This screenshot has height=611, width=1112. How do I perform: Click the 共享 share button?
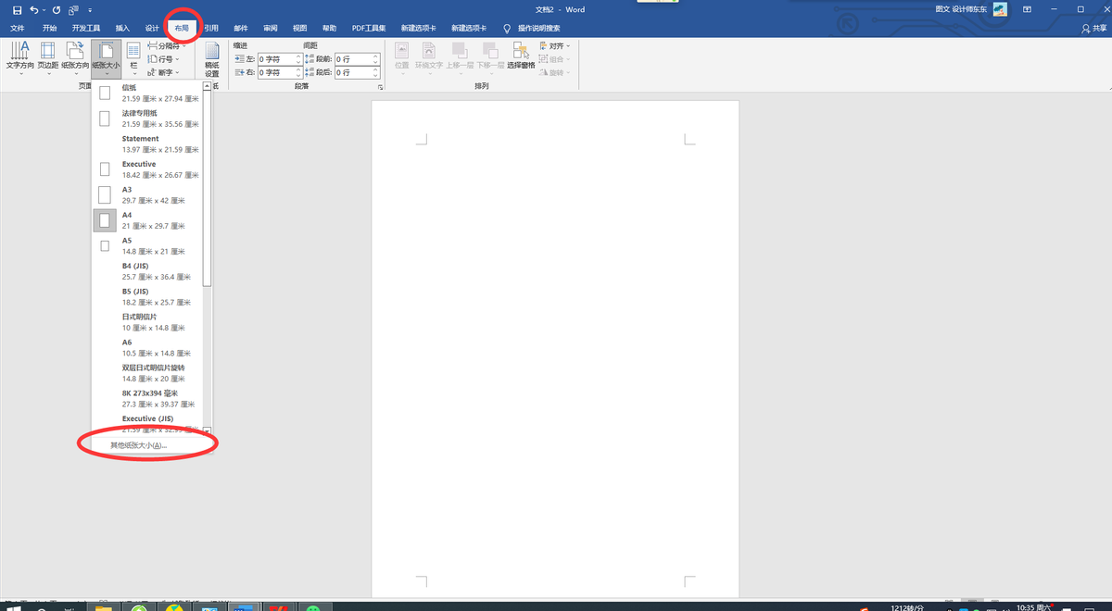(x=1094, y=29)
